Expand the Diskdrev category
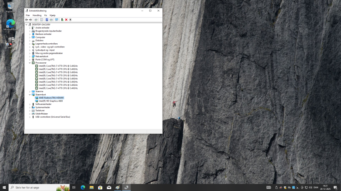The width and height of the screenshot is (341, 191). [x=30, y=40]
